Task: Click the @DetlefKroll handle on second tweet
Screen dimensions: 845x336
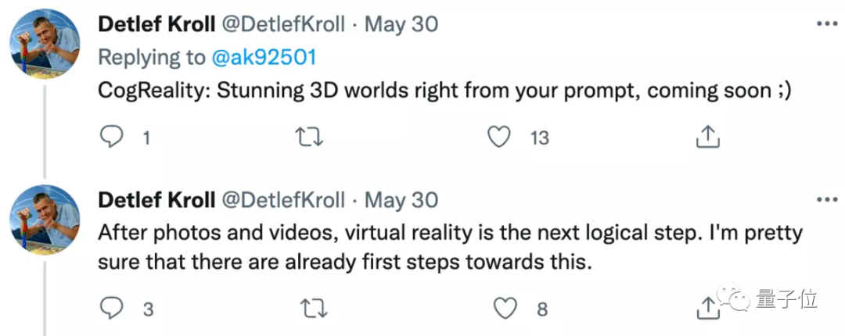Action: pyautogui.click(x=284, y=200)
